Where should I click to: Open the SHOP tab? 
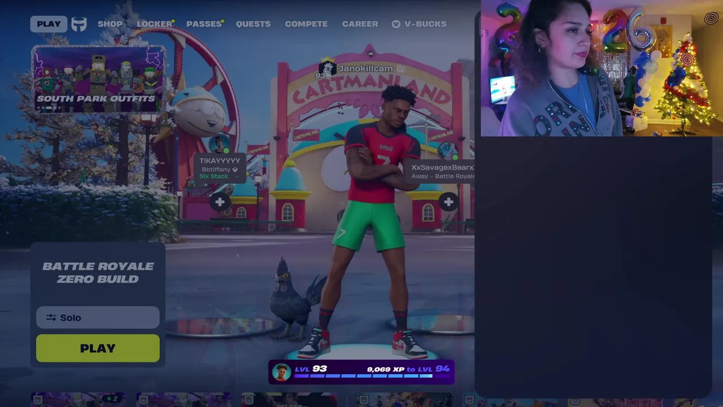click(110, 24)
